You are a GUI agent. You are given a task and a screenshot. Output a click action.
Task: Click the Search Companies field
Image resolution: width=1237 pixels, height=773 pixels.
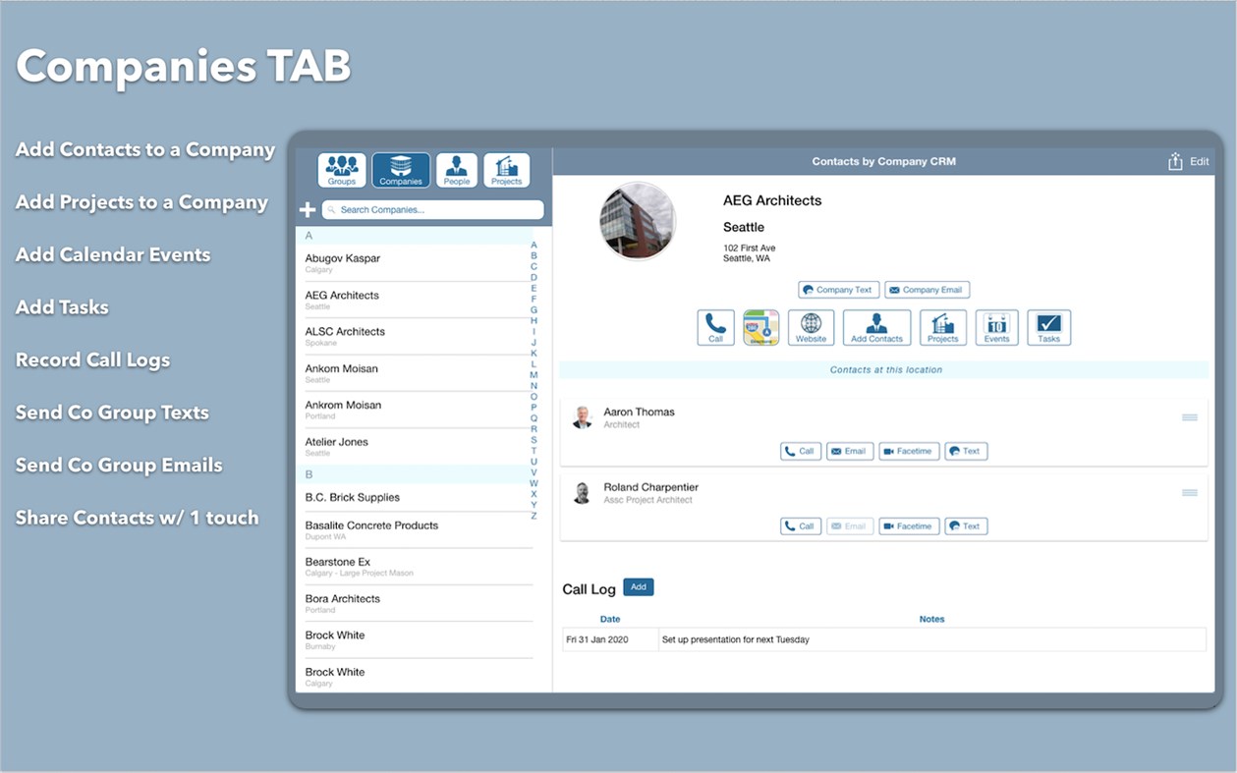(432, 209)
